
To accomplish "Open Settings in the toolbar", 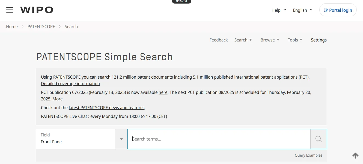I will click(319, 40).
